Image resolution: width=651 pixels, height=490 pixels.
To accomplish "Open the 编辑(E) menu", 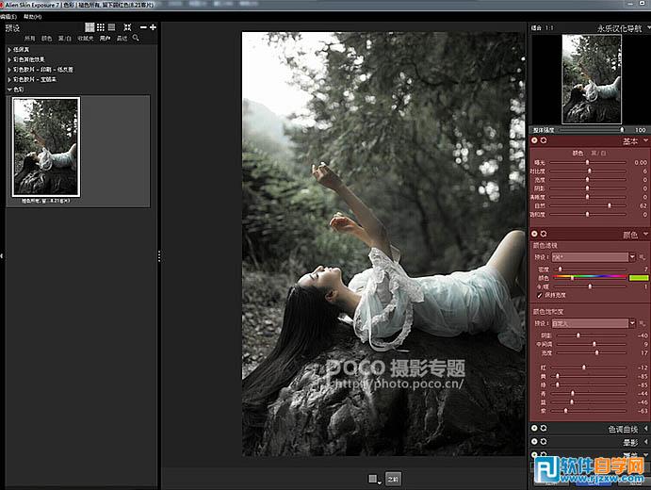I will coord(8,17).
